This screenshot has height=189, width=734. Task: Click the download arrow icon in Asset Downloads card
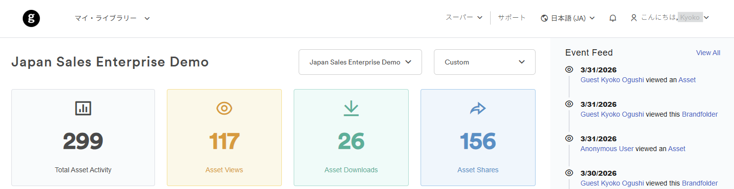click(x=351, y=109)
